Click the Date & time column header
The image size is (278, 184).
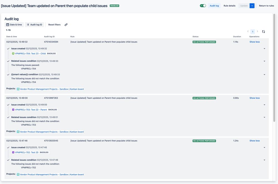(11, 36)
